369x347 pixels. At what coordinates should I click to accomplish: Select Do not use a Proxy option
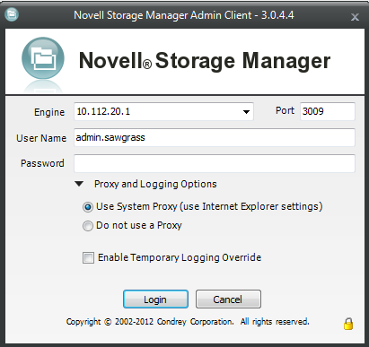click(88, 226)
